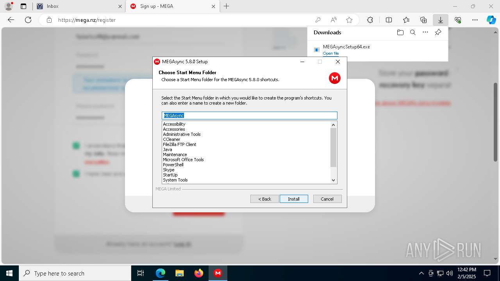Open Task View on the taskbar

pos(141,273)
